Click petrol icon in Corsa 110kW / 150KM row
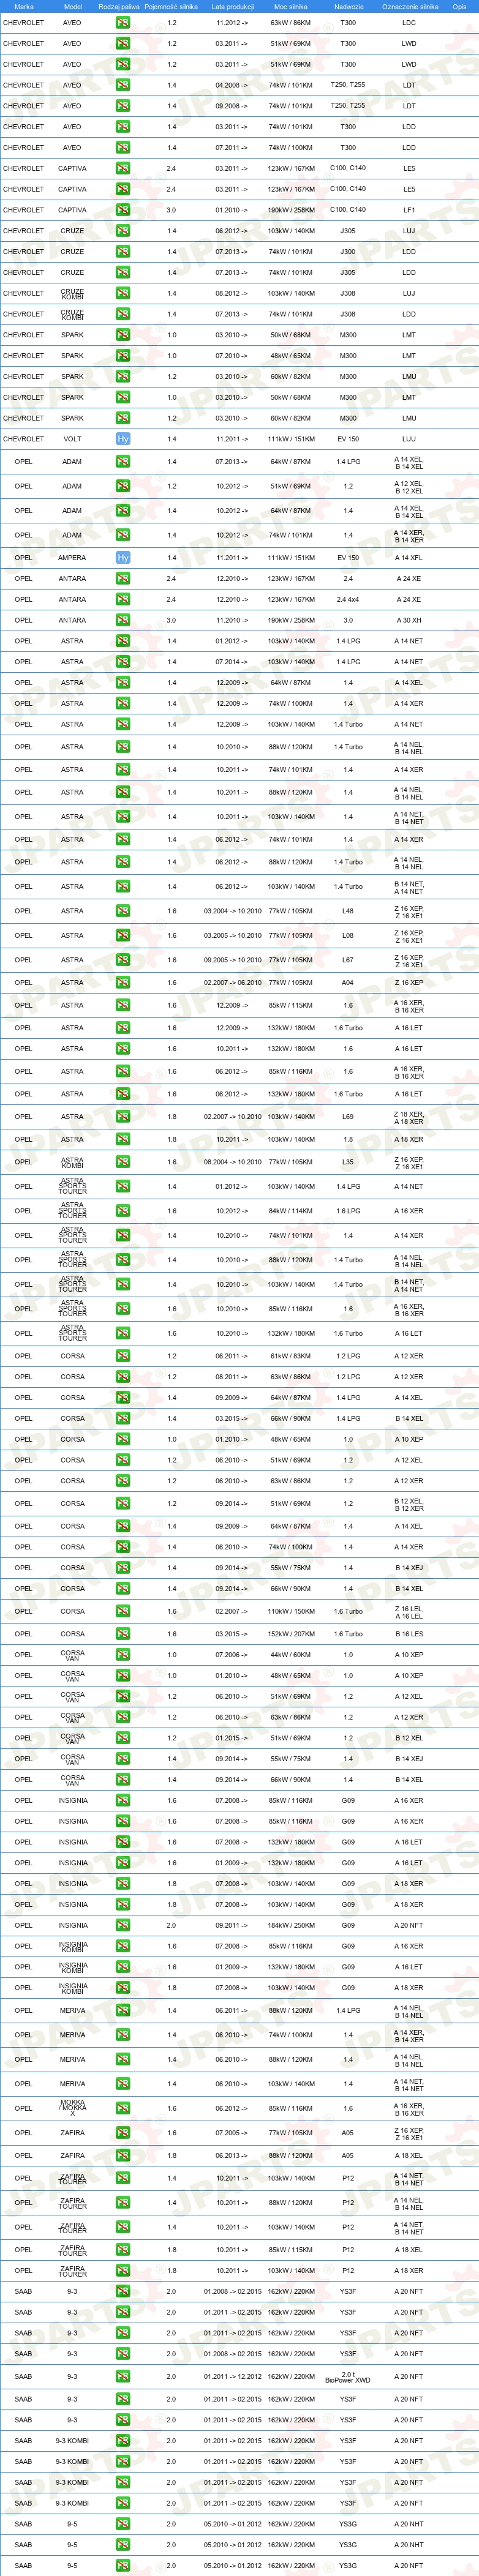This screenshot has height=2576, width=479. pyautogui.click(x=122, y=1611)
